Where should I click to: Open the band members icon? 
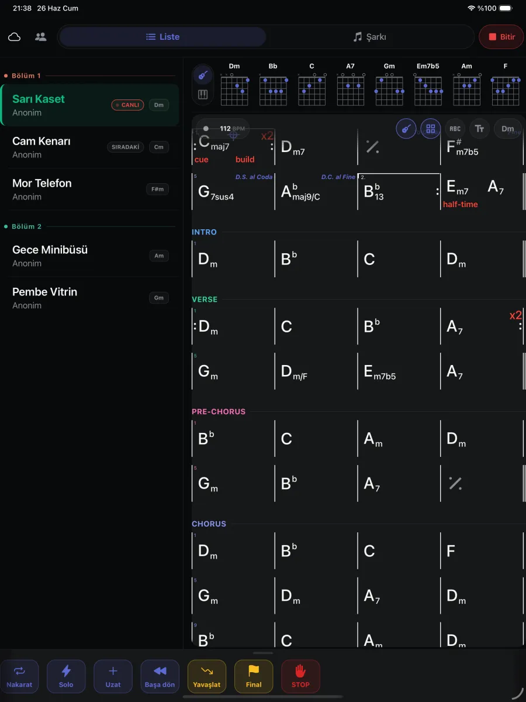click(x=40, y=37)
